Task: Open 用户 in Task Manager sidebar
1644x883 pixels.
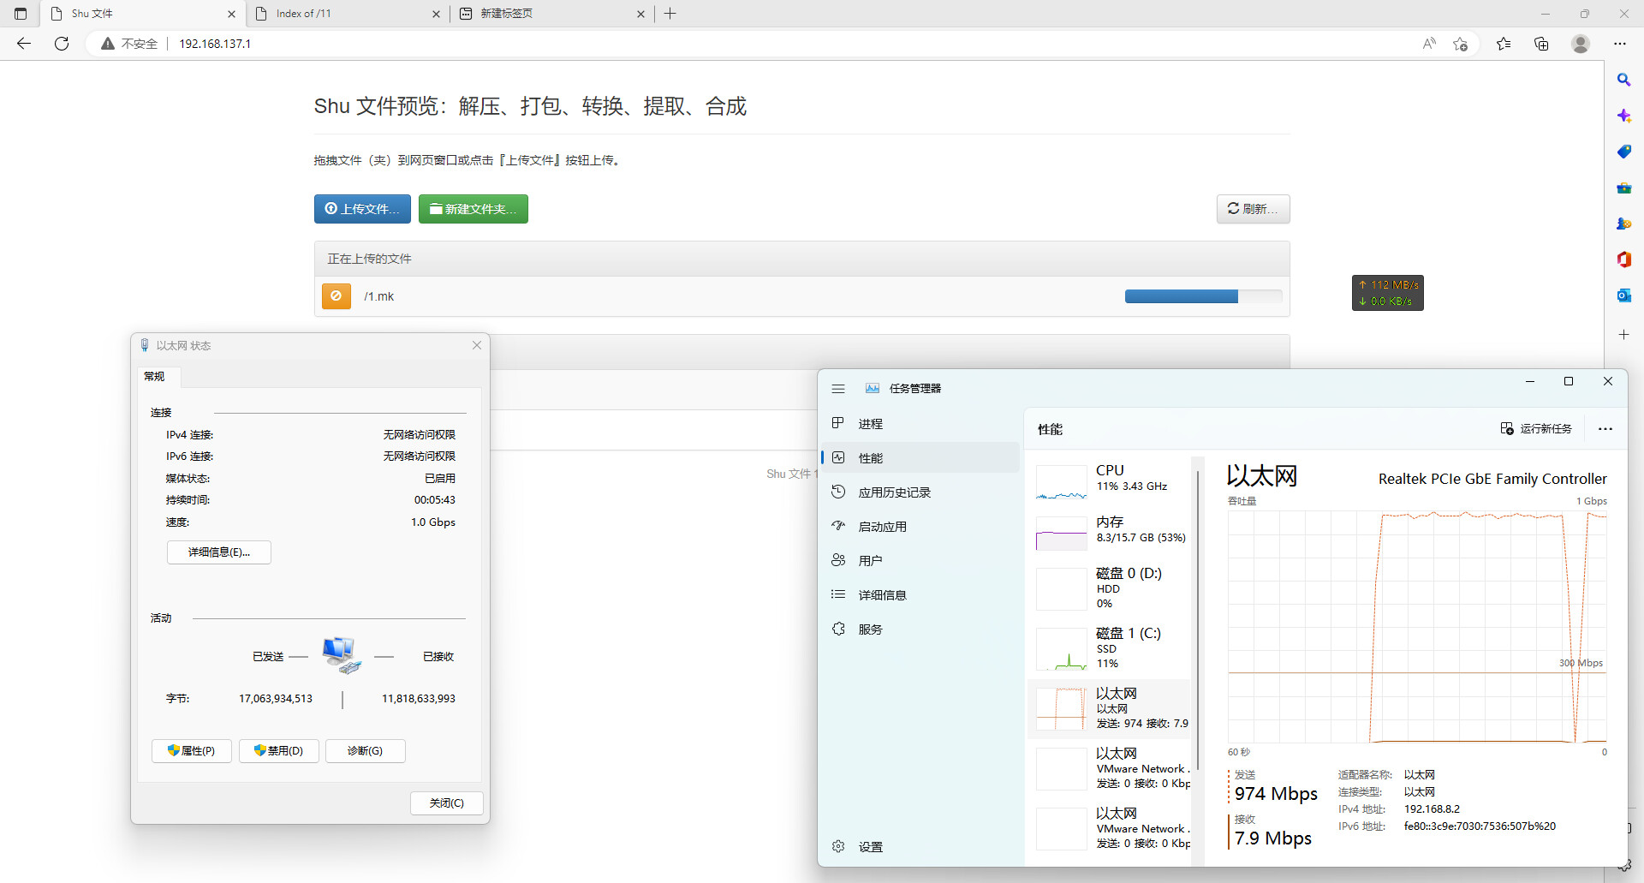Action: tap(920, 561)
